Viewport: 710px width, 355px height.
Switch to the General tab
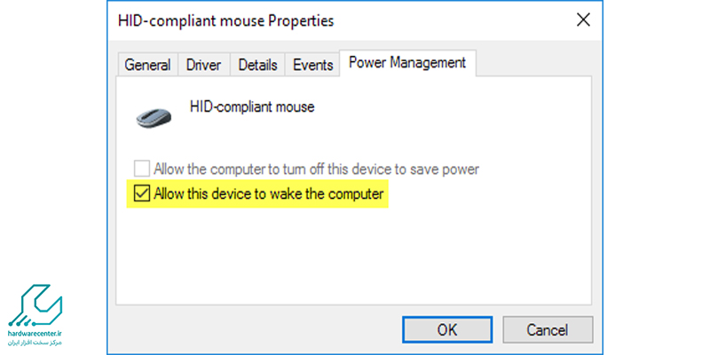(147, 65)
